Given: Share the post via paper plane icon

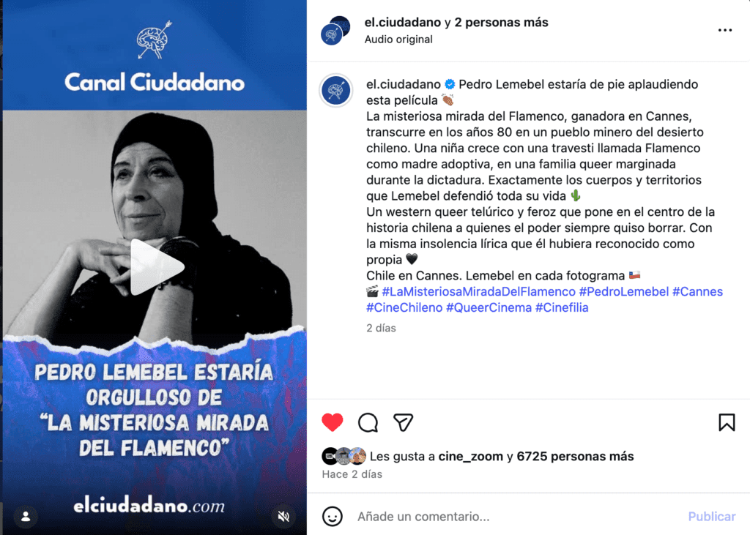Looking at the screenshot, I should 404,422.
